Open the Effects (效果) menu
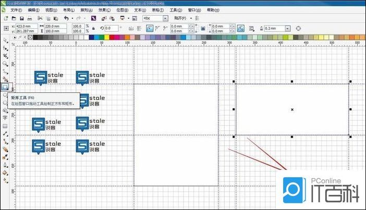Viewport: 366px width, 210px height. click(104, 10)
